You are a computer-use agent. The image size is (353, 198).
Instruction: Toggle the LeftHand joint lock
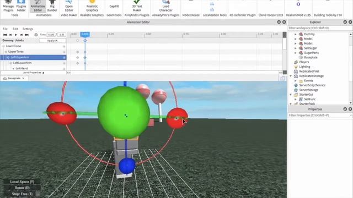pyautogui.click(x=64, y=68)
